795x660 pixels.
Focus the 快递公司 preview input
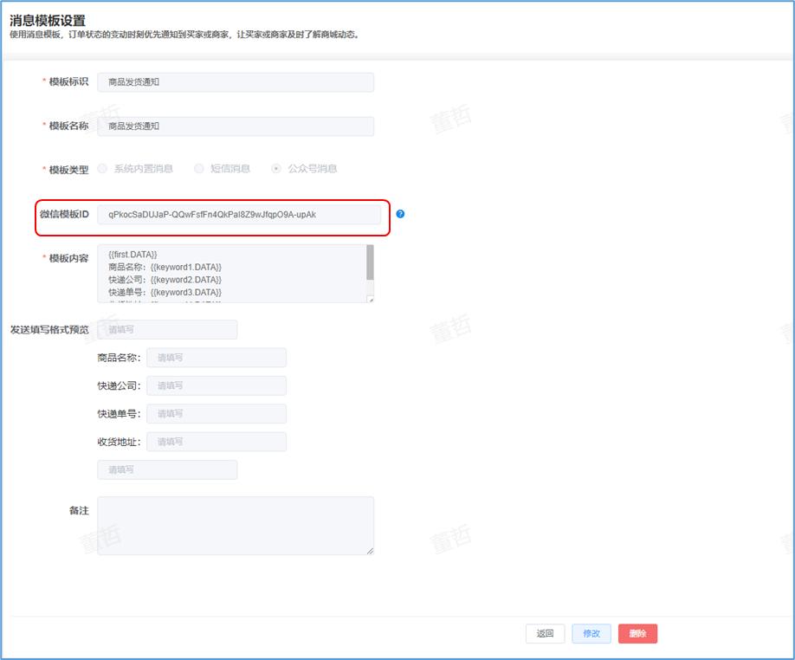point(217,385)
